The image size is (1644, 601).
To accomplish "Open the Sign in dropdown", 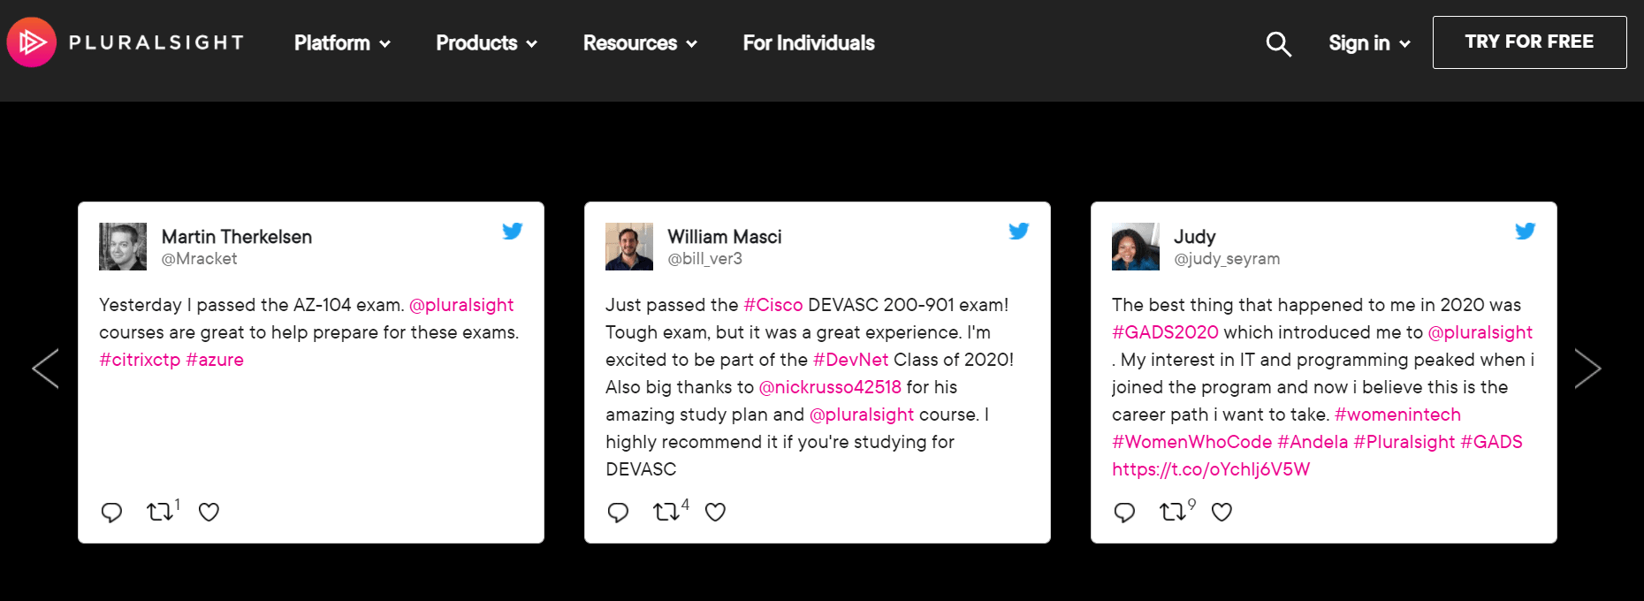I will pyautogui.click(x=1368, y=43).
